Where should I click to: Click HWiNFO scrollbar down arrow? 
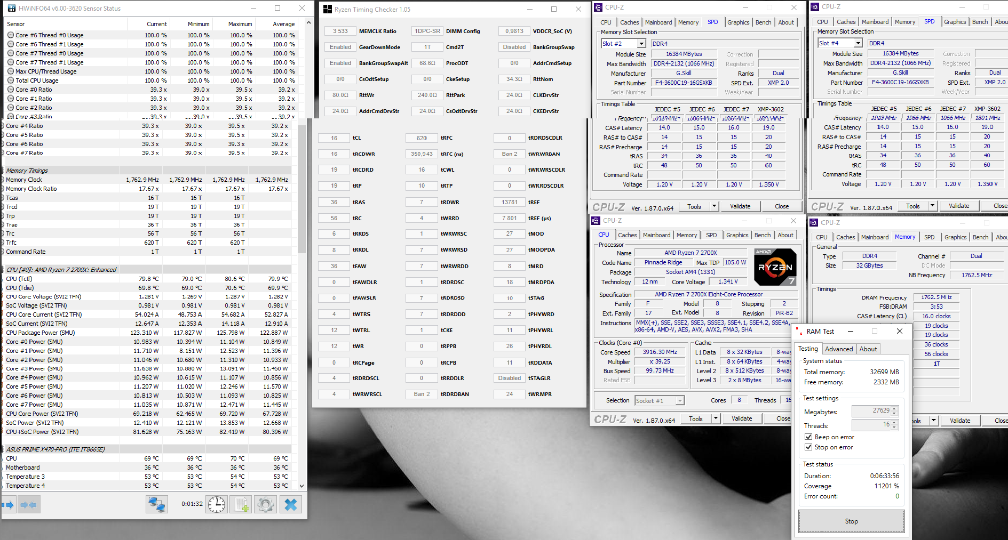[301, 486]
